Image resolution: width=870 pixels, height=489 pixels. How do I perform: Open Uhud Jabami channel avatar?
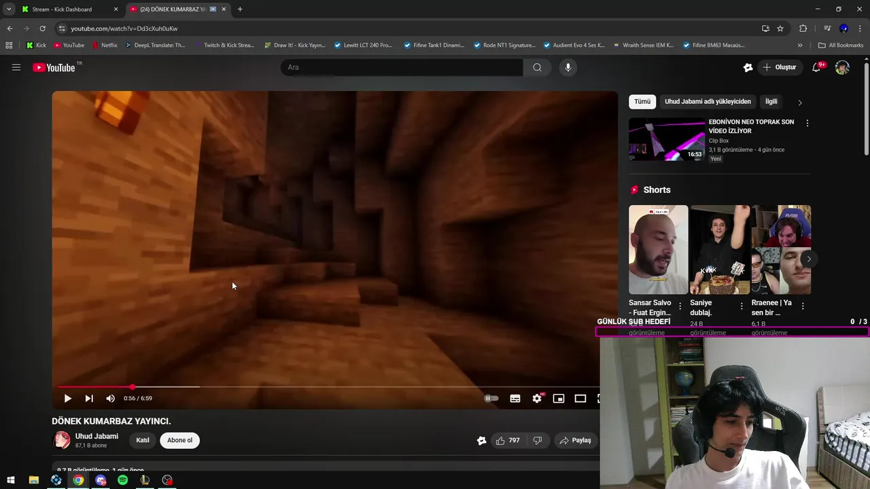pyautogui.click(x=62, y=440)
